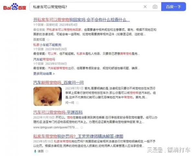Click the fluffy dog thumbnail

[48, 96]
